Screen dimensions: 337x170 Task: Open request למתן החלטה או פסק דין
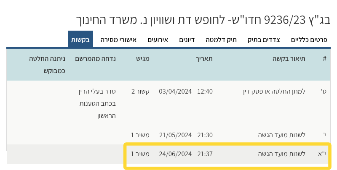pyautogui.click(x=274, y=92)
